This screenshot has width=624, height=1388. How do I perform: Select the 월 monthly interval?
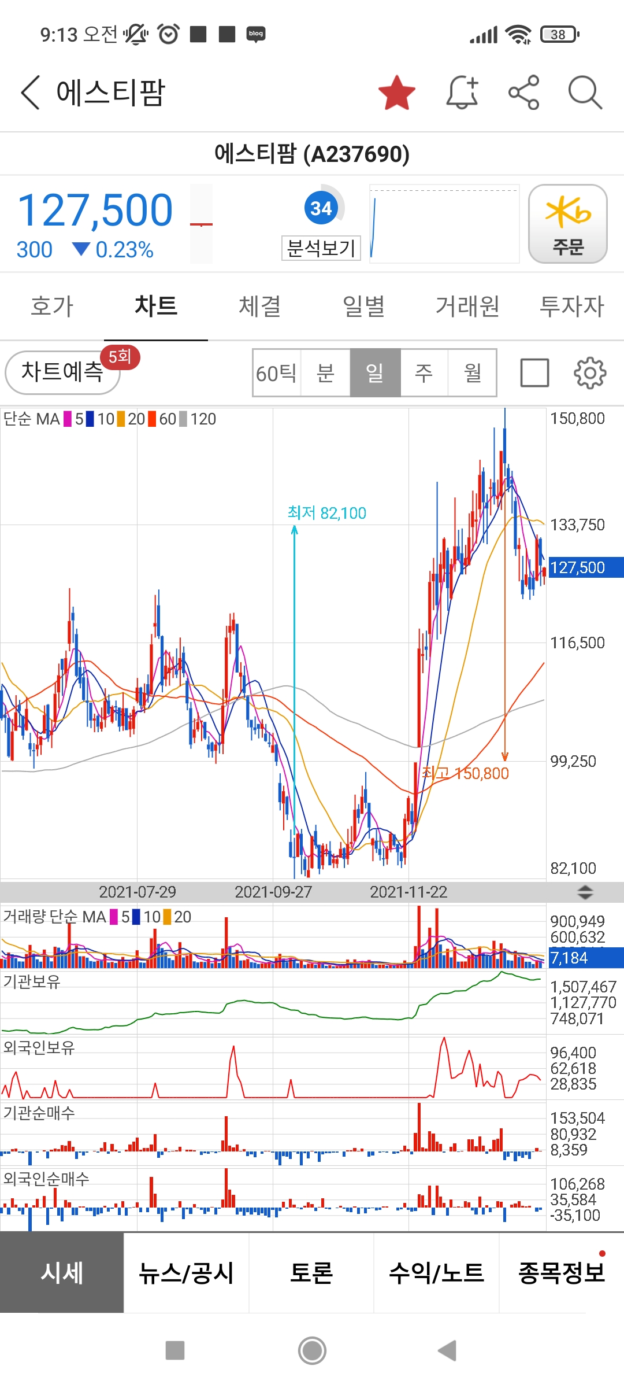(473, 373)
